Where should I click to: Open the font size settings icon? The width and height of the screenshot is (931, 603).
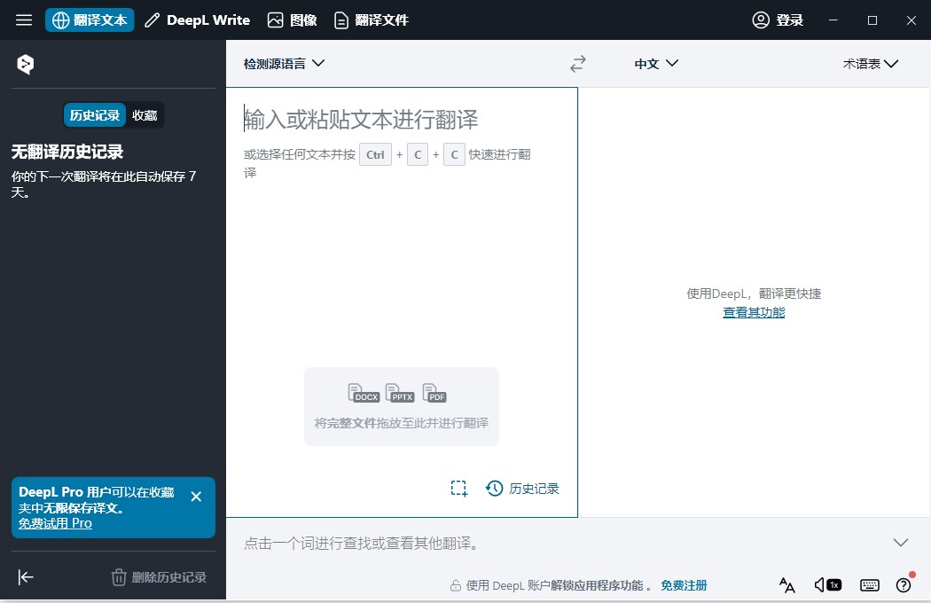click(x=786, y=585)
